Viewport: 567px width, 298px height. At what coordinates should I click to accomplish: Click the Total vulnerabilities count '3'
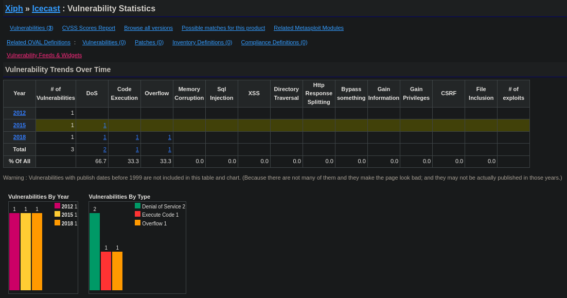click(x=73, y=149)
